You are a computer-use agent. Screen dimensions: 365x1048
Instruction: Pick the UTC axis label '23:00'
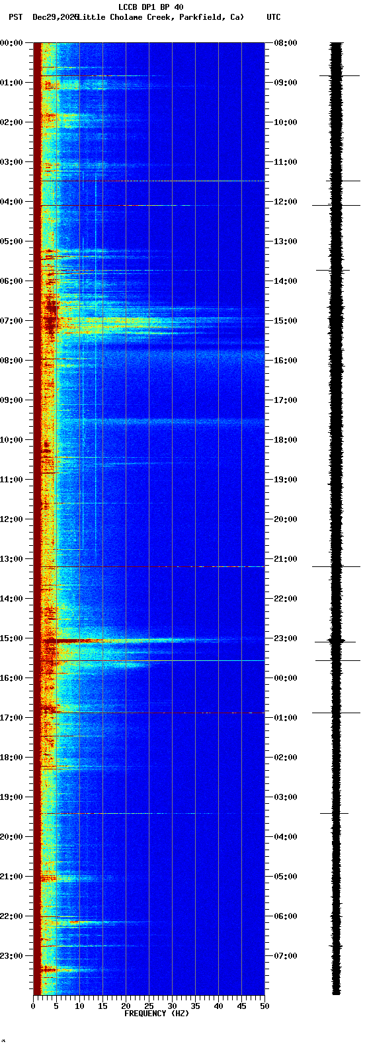tap(286, 638)
